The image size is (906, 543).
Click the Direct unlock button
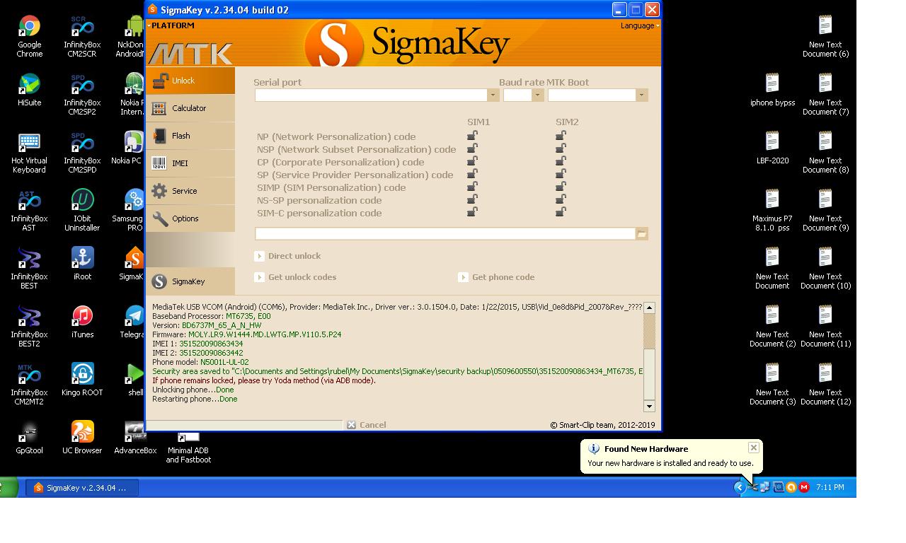287,256
